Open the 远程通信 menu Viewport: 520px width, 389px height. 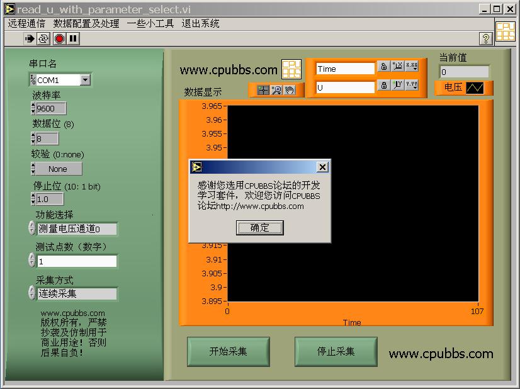click(26, 23)
